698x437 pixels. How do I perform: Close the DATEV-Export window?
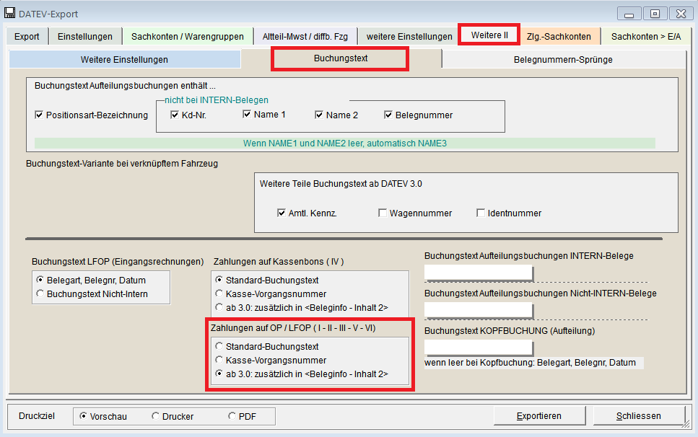pos(681,14)
